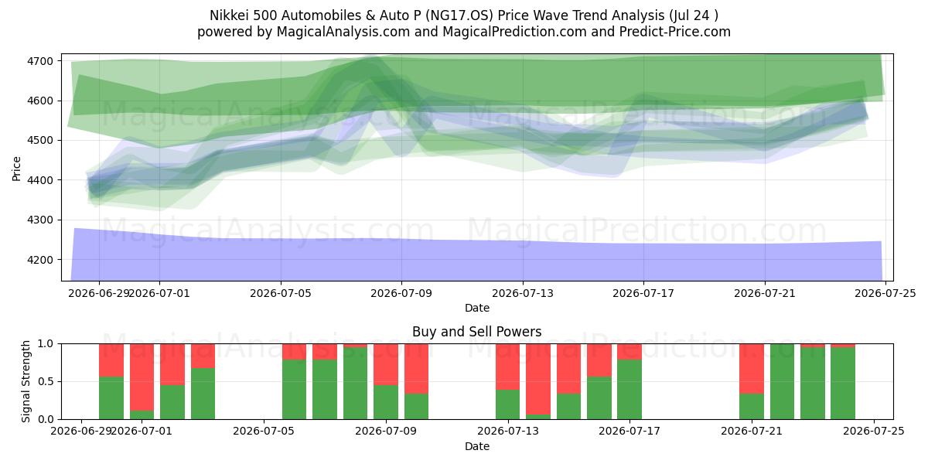Click the 2026-07-05 date label on price chart
928x464 pixels.
click(281, 293)
